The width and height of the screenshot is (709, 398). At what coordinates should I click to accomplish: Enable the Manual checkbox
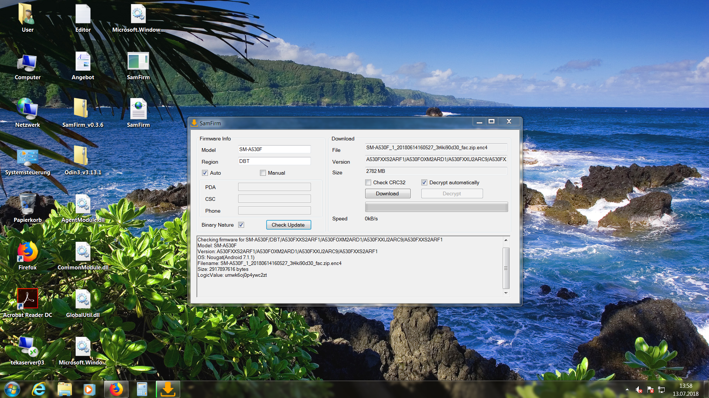click(x=263, y=173)
